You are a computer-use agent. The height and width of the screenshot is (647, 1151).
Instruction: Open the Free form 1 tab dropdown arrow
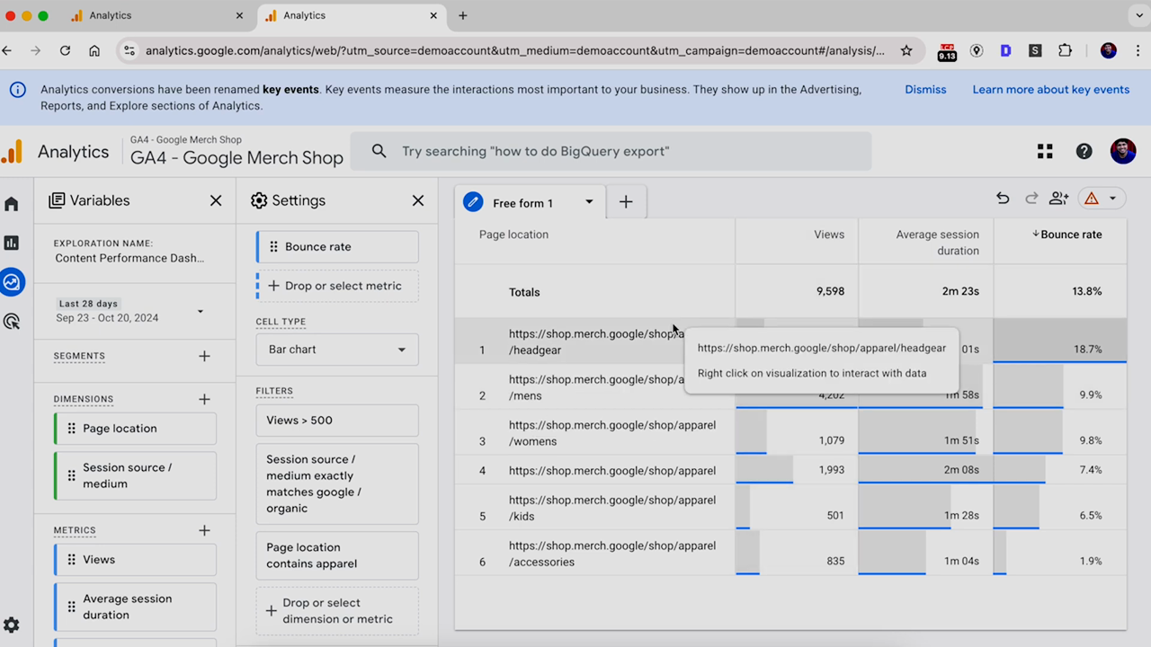coord(589,202)
